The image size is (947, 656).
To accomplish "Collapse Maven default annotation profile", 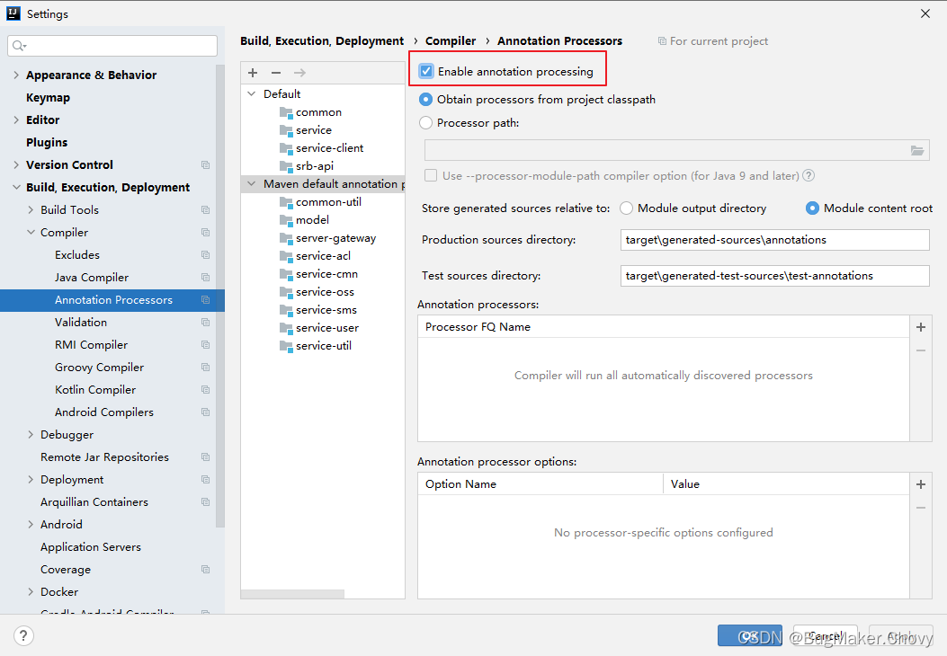I will 252,184.
